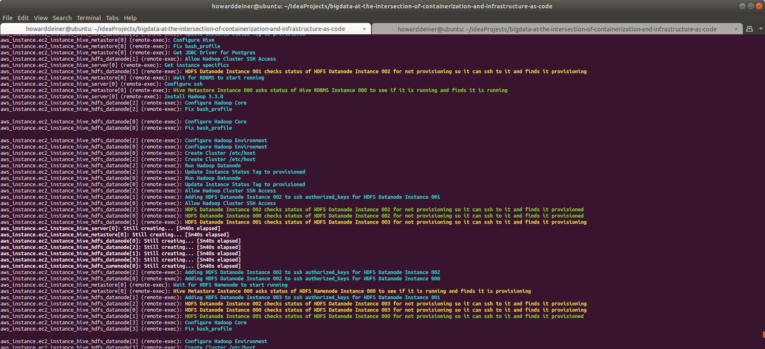This screenshot has width=765, height=349.
Task: Click the window title text in the title bar
Action: (382, 6)
